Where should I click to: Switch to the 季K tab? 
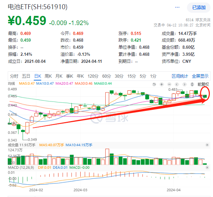point(70,76)
